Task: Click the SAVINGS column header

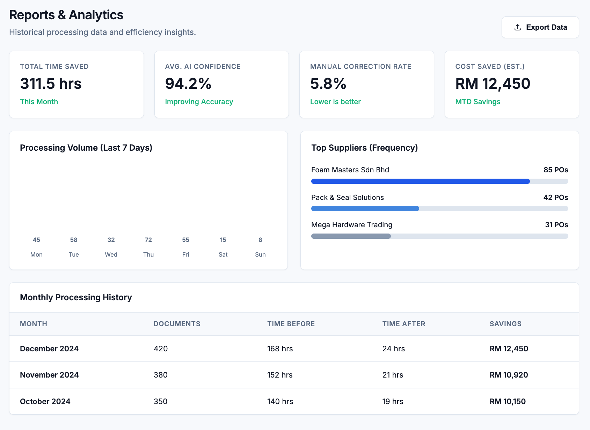Action: pos(505,324)
